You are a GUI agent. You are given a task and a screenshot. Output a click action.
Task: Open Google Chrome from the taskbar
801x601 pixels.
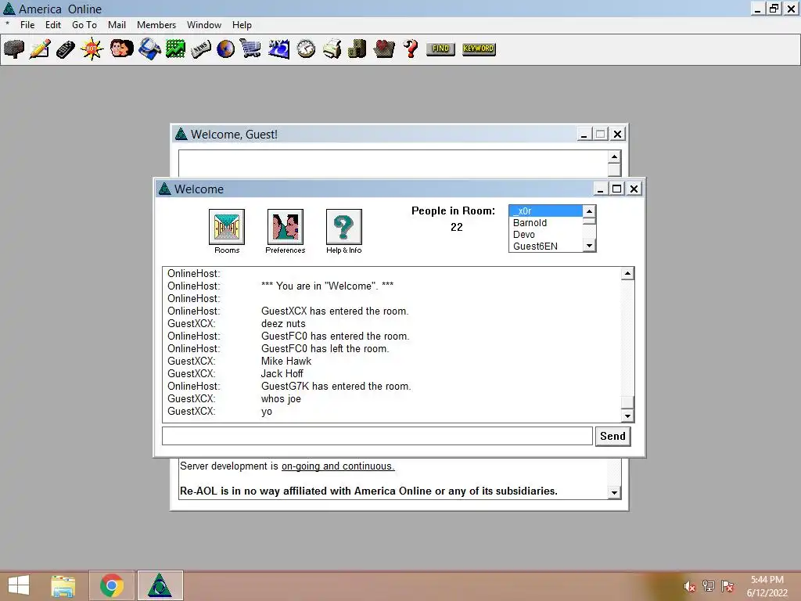[x=112, y=585]
